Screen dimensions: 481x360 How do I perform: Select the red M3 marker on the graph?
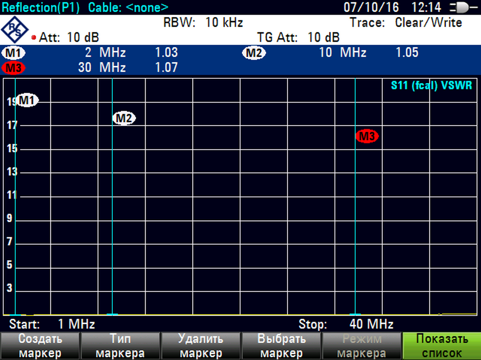(367, 136)
